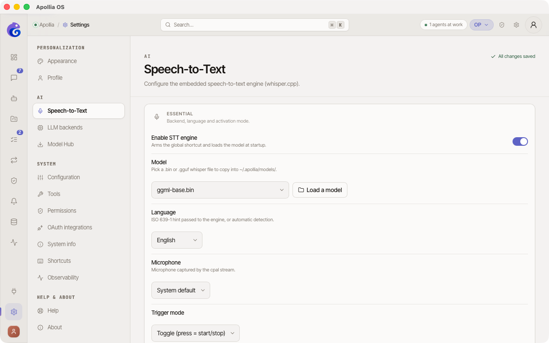The height and width of the screenshot is (343, 549).
Task: Open the bell notifications icon
Action: (14, 201)
